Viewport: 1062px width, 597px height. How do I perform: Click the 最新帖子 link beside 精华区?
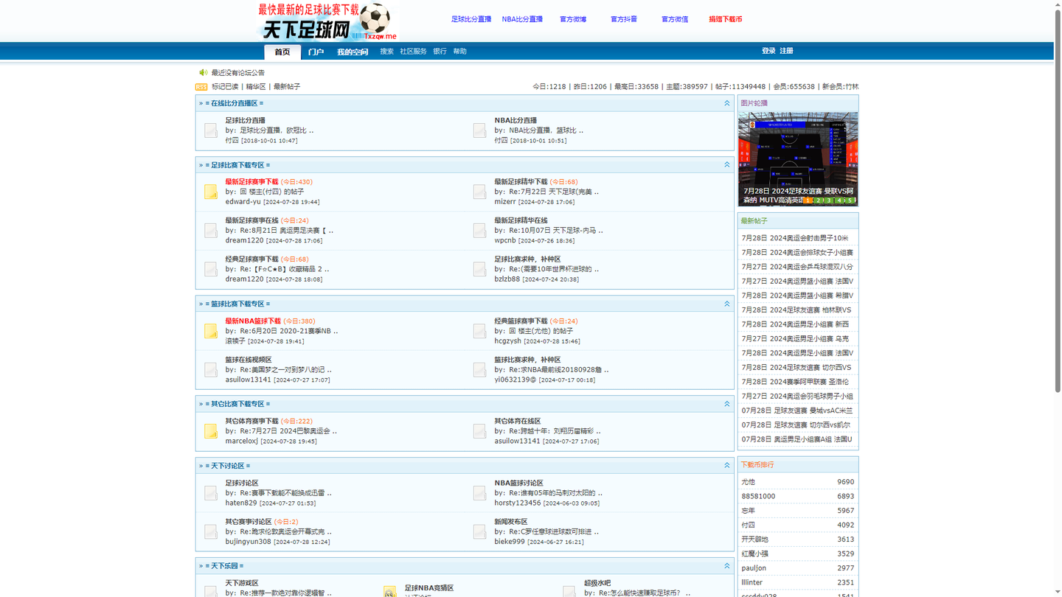pyautogui.click(x=287, y=87)
